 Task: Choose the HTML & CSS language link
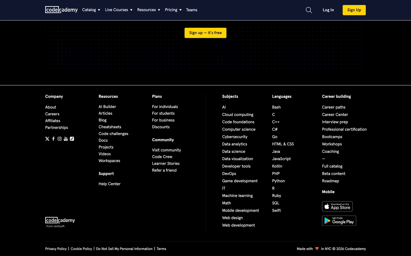[283, 144]
